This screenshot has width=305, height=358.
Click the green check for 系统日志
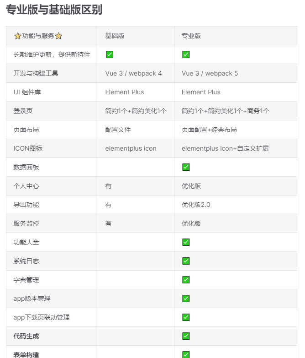tap(186, 261)
